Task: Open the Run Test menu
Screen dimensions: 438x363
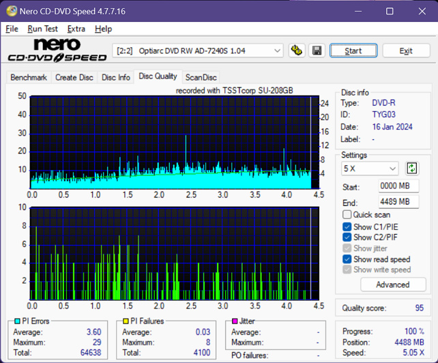Action: 42,29
